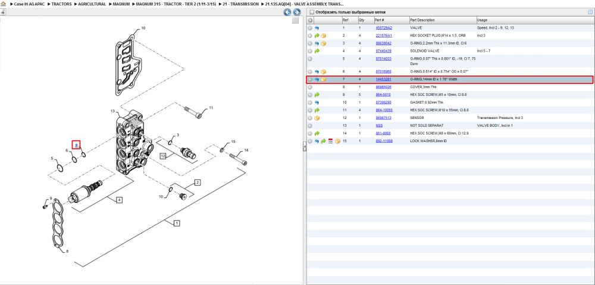595x285 pixels.
Task: Open '21 - TRANSMISSION' breadcrumb
Action: (240, 4)
